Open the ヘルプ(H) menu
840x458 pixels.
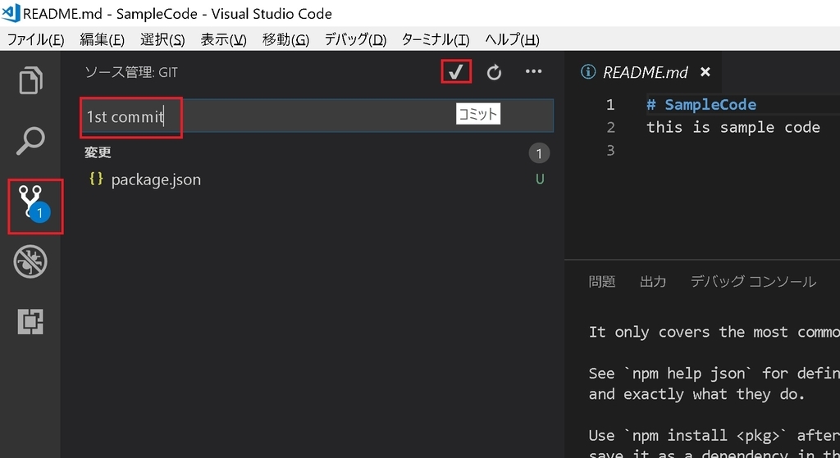click(512, 39)
